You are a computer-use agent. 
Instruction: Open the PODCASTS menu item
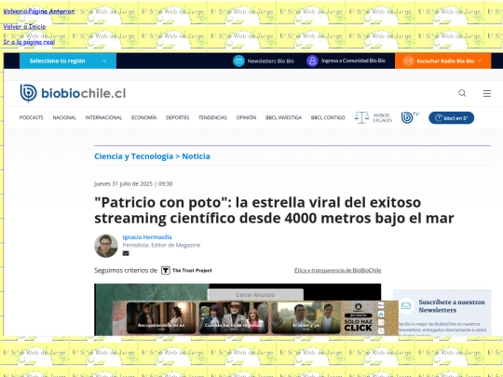click(31, 117)
